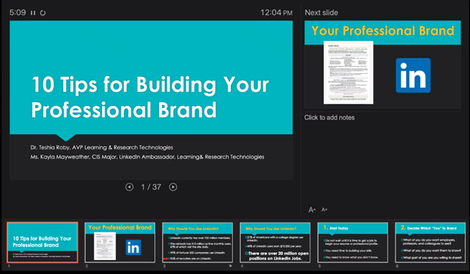Open Your Professional Brand slide thumbnail 2
470x274 pixels.
click(x=120, y=242)
